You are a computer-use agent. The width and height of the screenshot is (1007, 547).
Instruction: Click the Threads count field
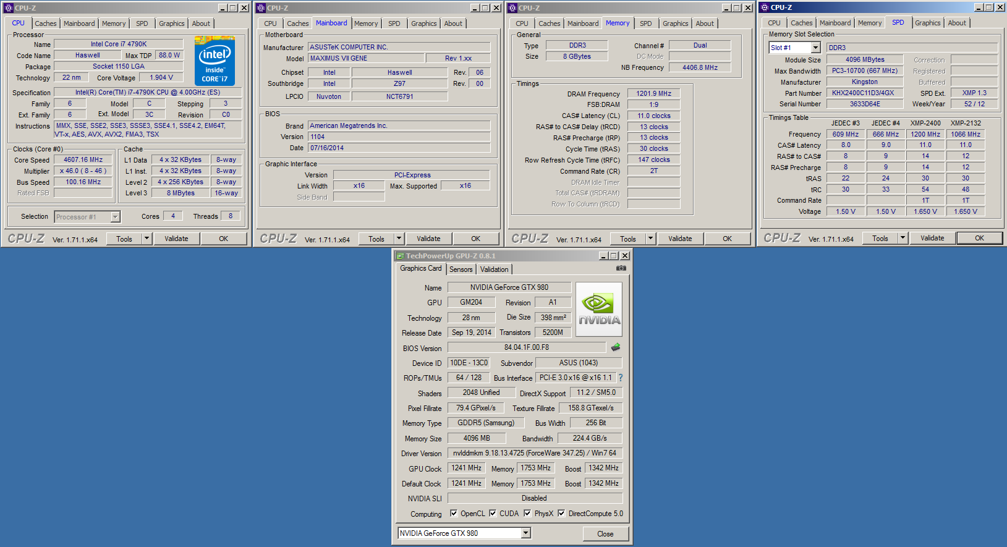click(x=231, y=216)
